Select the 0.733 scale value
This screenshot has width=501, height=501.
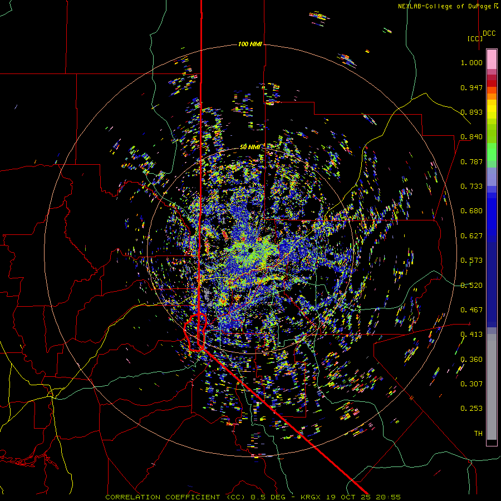471,186
